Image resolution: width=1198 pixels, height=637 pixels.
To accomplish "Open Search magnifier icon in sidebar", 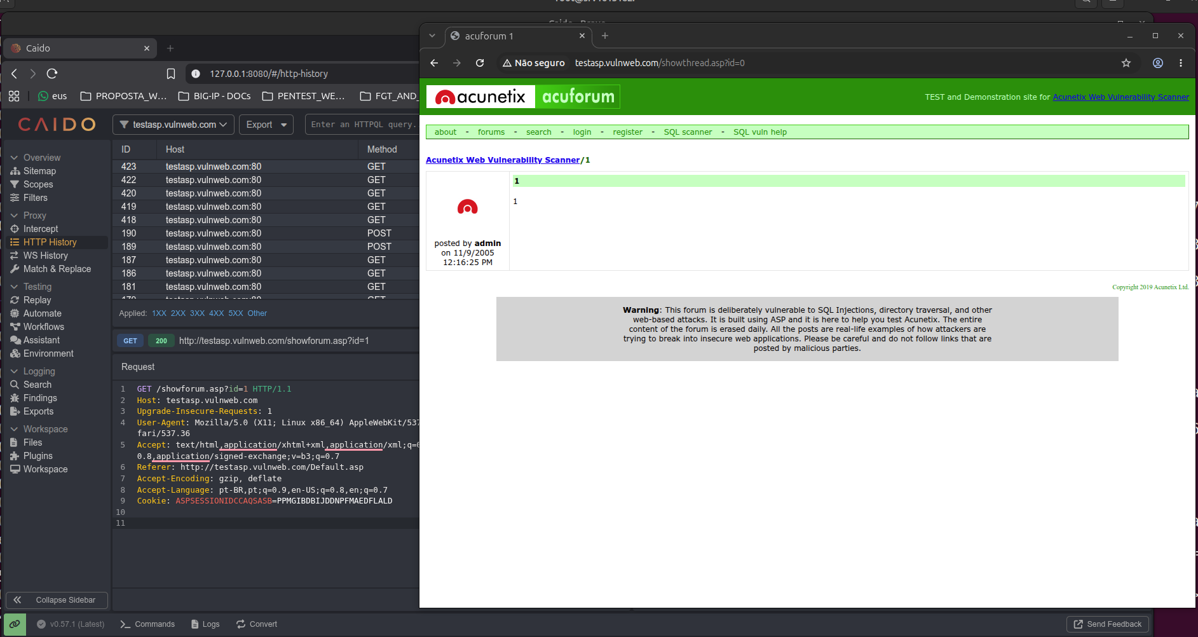I will (15, 385).
